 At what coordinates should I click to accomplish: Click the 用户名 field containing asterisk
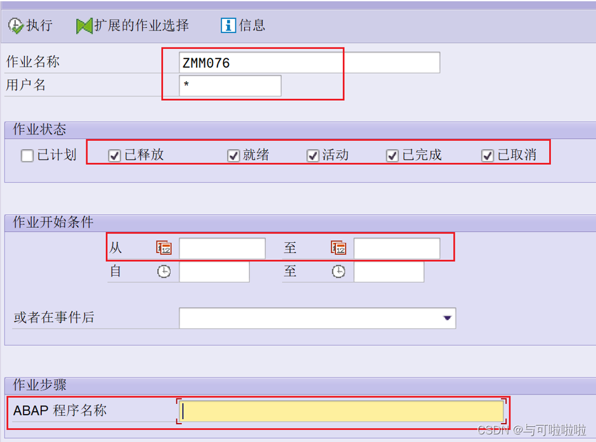[230, 85]
